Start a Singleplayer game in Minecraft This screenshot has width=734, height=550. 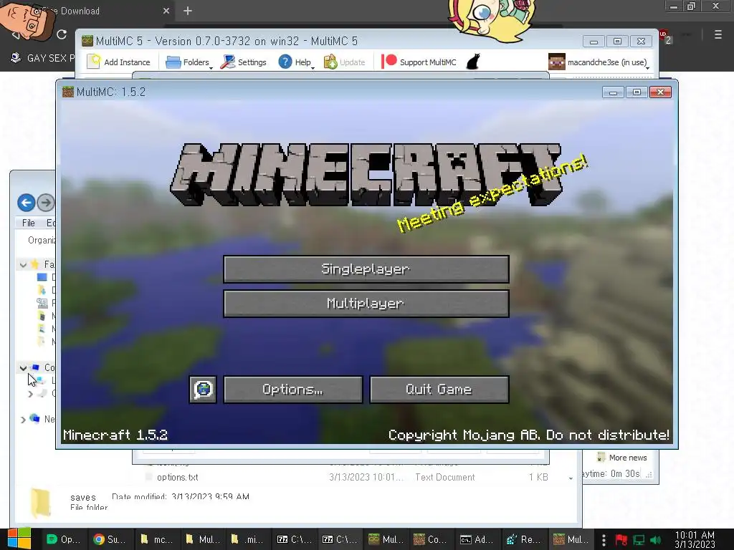pyautogui.click(x=366, y=269)
